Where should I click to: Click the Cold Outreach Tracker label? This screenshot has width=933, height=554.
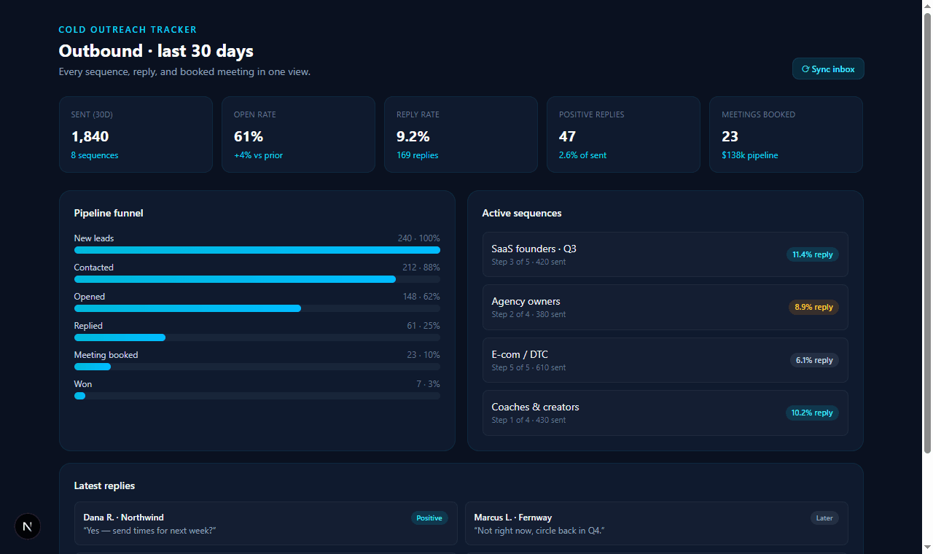click(x=128, y=30)
